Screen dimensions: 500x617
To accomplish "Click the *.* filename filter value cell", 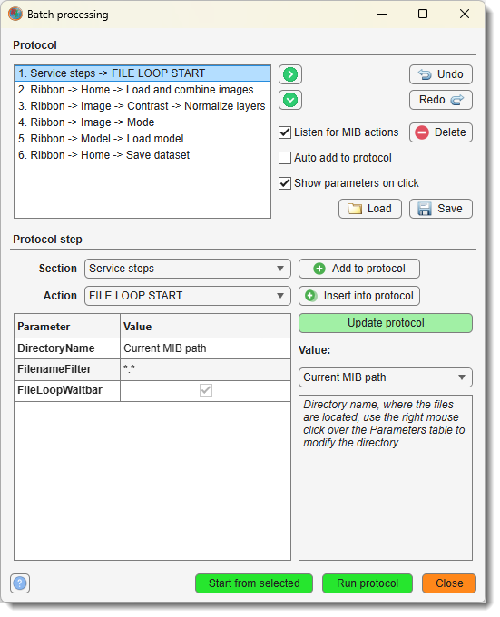I will click(205, 369).
